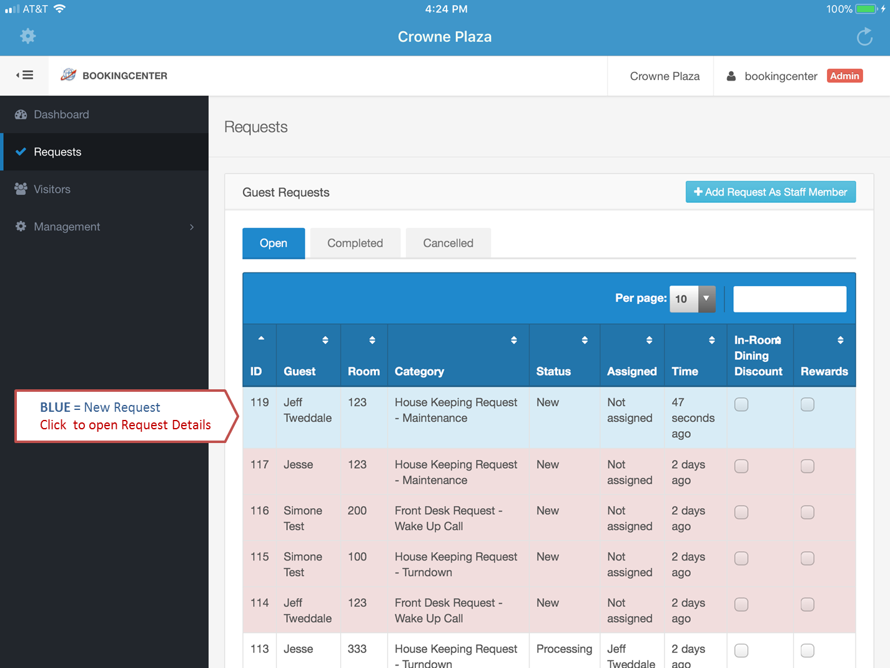
Task: Open request 119 by Jeff Tweddale
Action: click(x=549, y=418)
